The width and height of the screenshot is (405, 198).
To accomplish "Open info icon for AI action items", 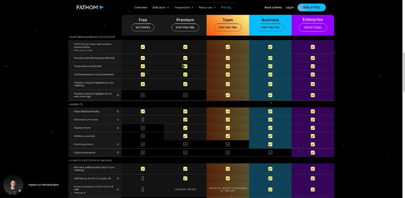I will point(118,128).
